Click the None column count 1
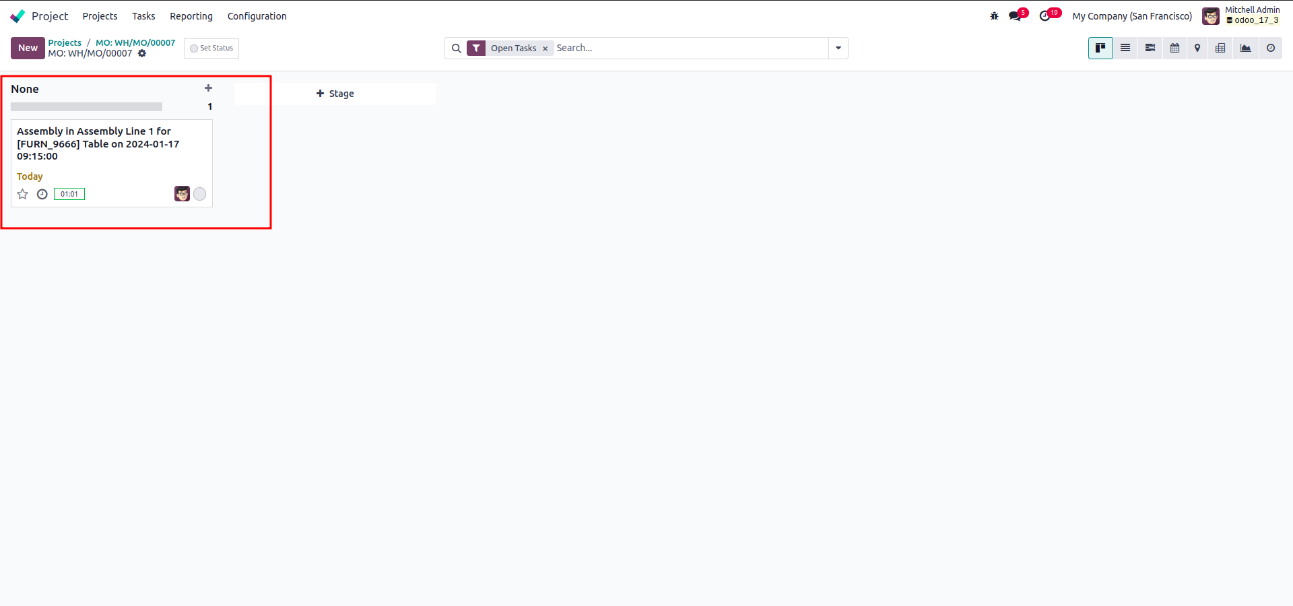 (x=210, y=106)
